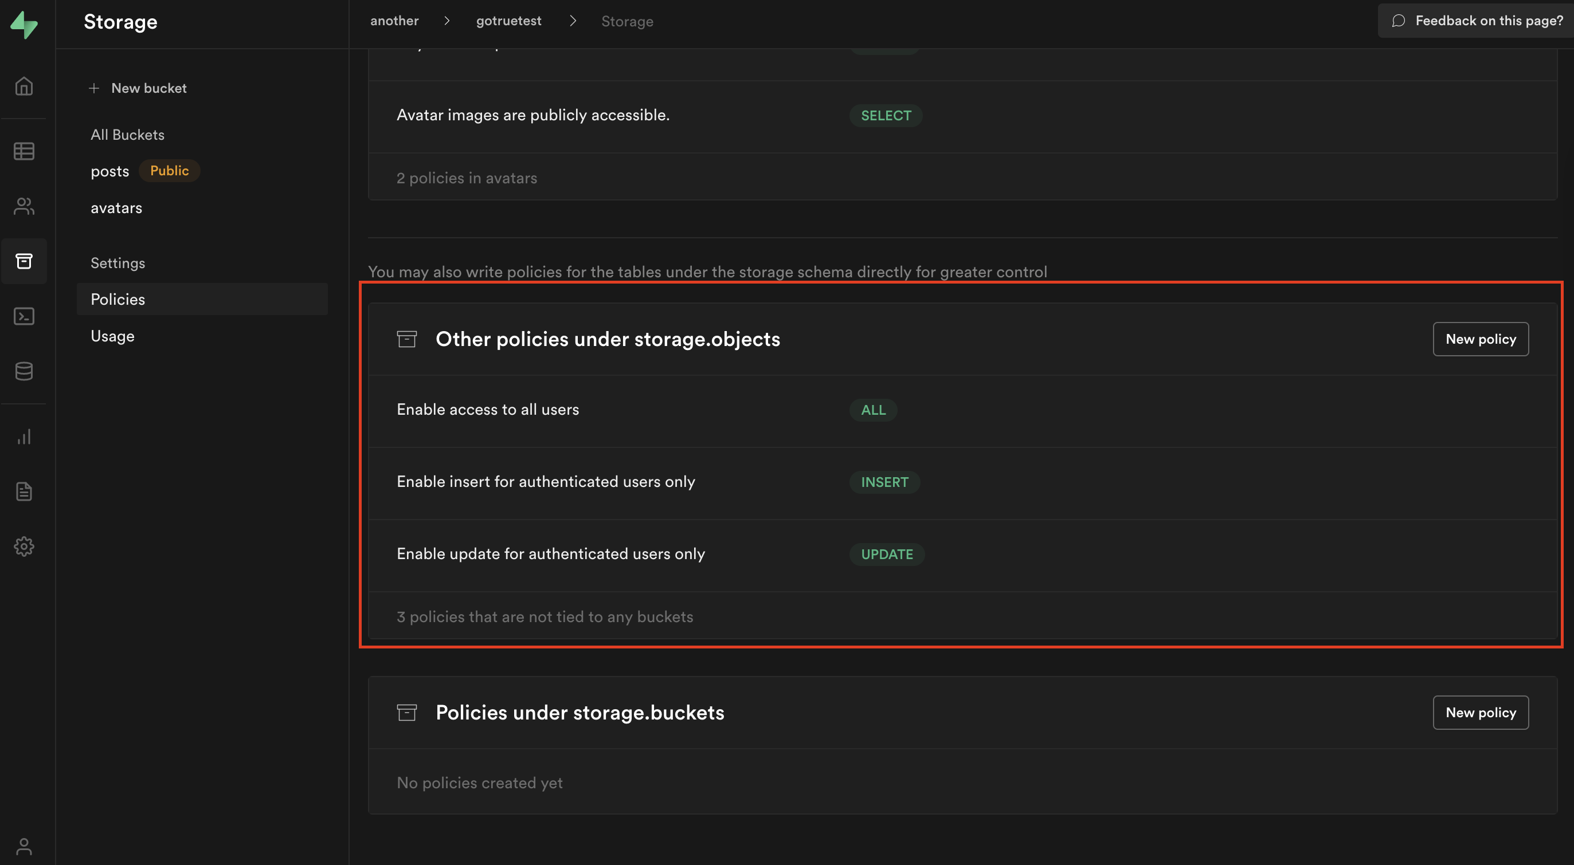The height and width of the screenshot is (865, 1574).
Task: Click the 'gotruetest' breadcrumb
Action: [x=509, y=21]
